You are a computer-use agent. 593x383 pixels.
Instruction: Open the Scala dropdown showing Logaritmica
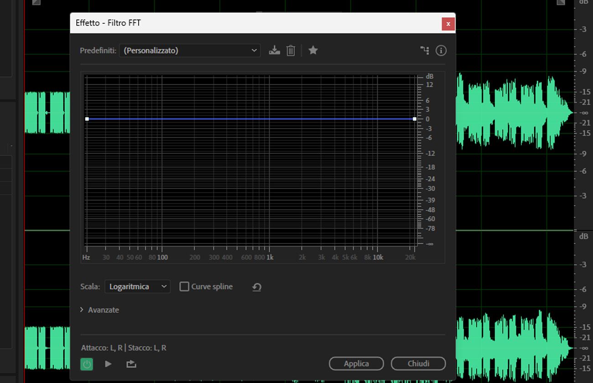pyautogui.click(x=137, y=286)
